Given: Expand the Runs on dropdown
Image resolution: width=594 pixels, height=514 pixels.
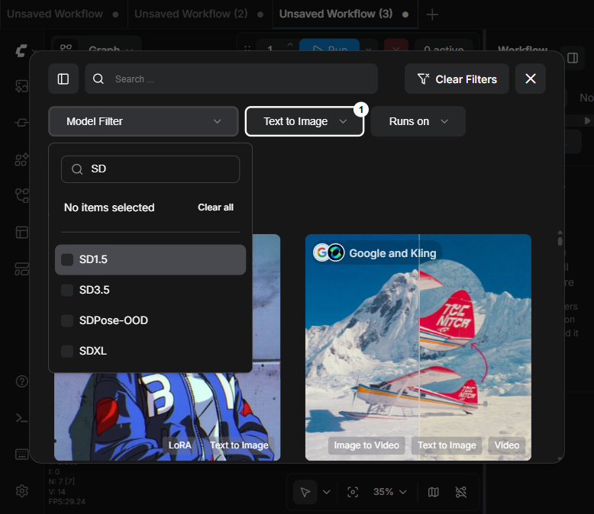Looking at the screenshot, I should coord(418,121).
